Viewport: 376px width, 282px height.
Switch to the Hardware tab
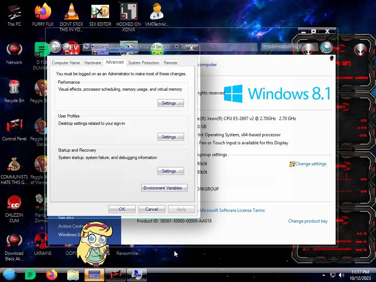tap(93, 62)
